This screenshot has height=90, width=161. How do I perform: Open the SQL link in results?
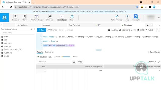pyautogui.click(x=50, y=57)
